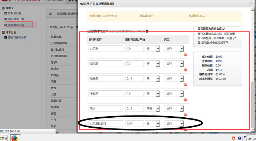The width and height of the screenshot is (256, 141).
Task: Click the display icon in the system tray
Action: tap(250, 138)
